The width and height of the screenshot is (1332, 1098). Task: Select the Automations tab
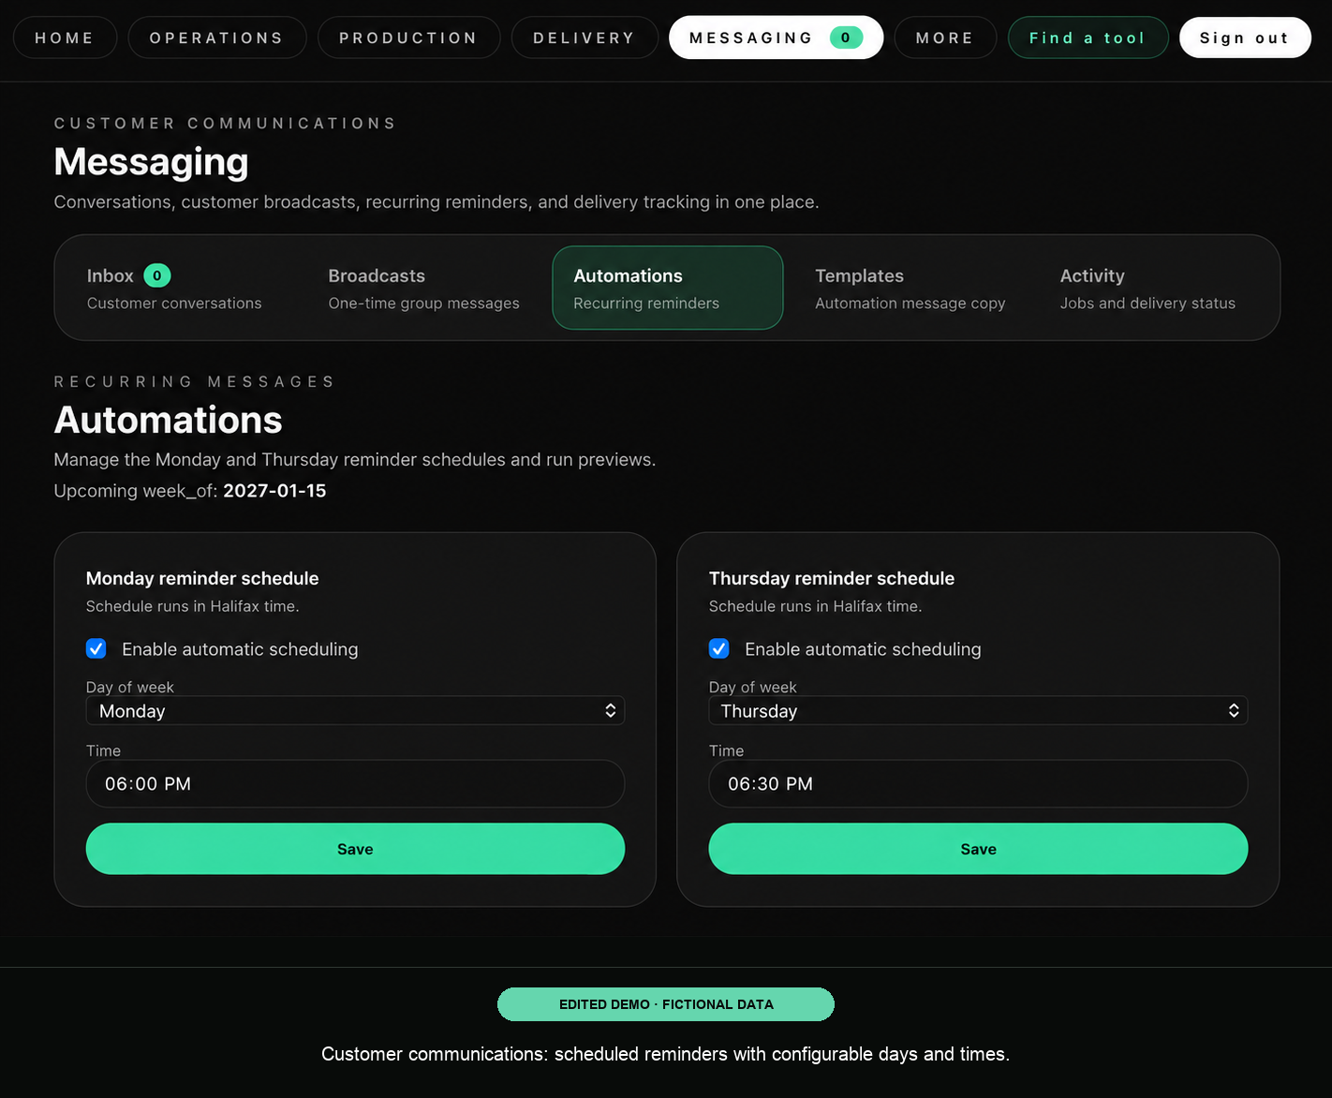coord(668,288)
